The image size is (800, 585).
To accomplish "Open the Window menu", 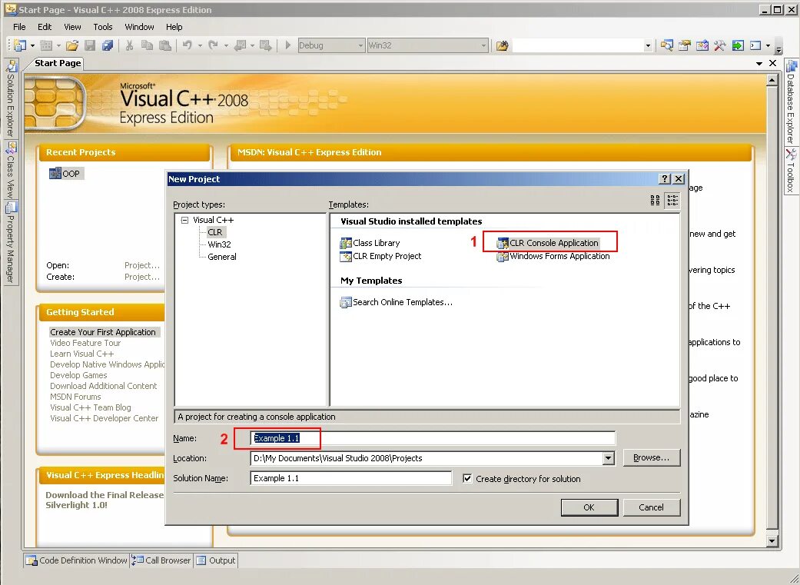I will [x=139, y=27].
